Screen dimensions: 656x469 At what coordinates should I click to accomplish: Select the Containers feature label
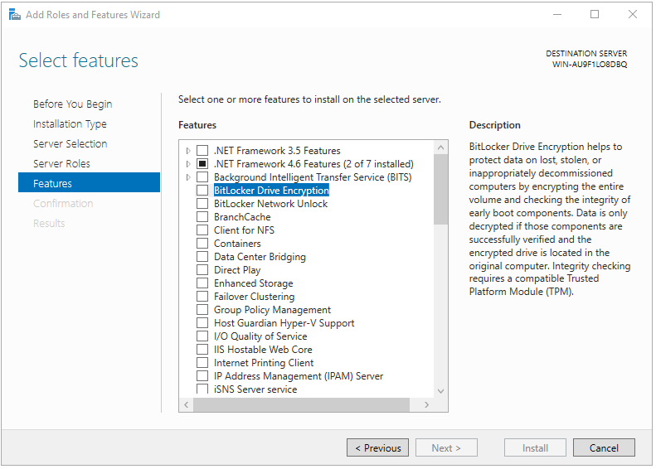point(237,244)
